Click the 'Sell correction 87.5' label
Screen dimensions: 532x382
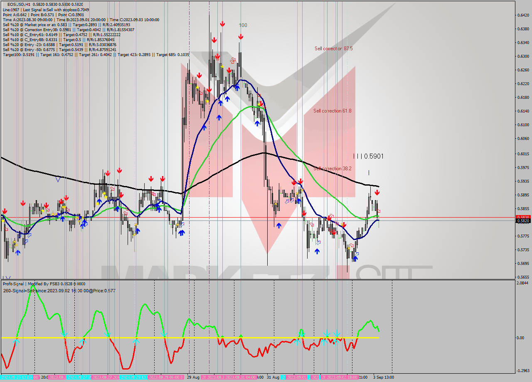tap(334, 49)
